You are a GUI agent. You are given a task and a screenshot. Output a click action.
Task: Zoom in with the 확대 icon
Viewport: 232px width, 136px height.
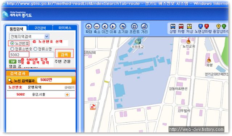(88, 27)
